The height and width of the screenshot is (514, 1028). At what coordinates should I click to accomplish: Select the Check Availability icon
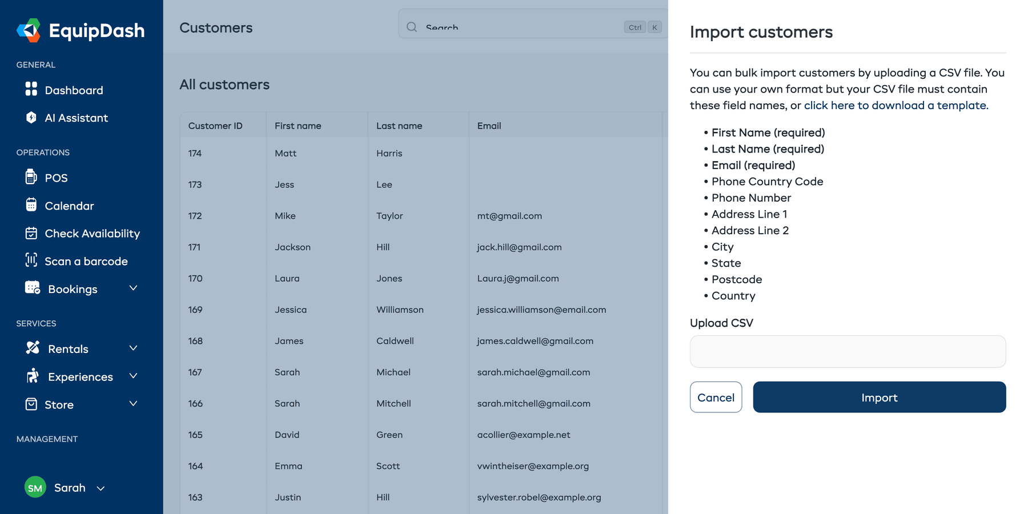31,233
